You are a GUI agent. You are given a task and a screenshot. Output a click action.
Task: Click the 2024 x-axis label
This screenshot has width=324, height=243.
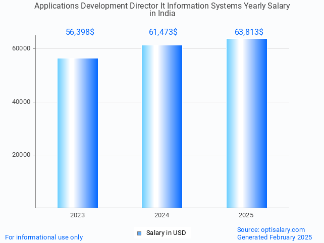click(x=162, y=215)
